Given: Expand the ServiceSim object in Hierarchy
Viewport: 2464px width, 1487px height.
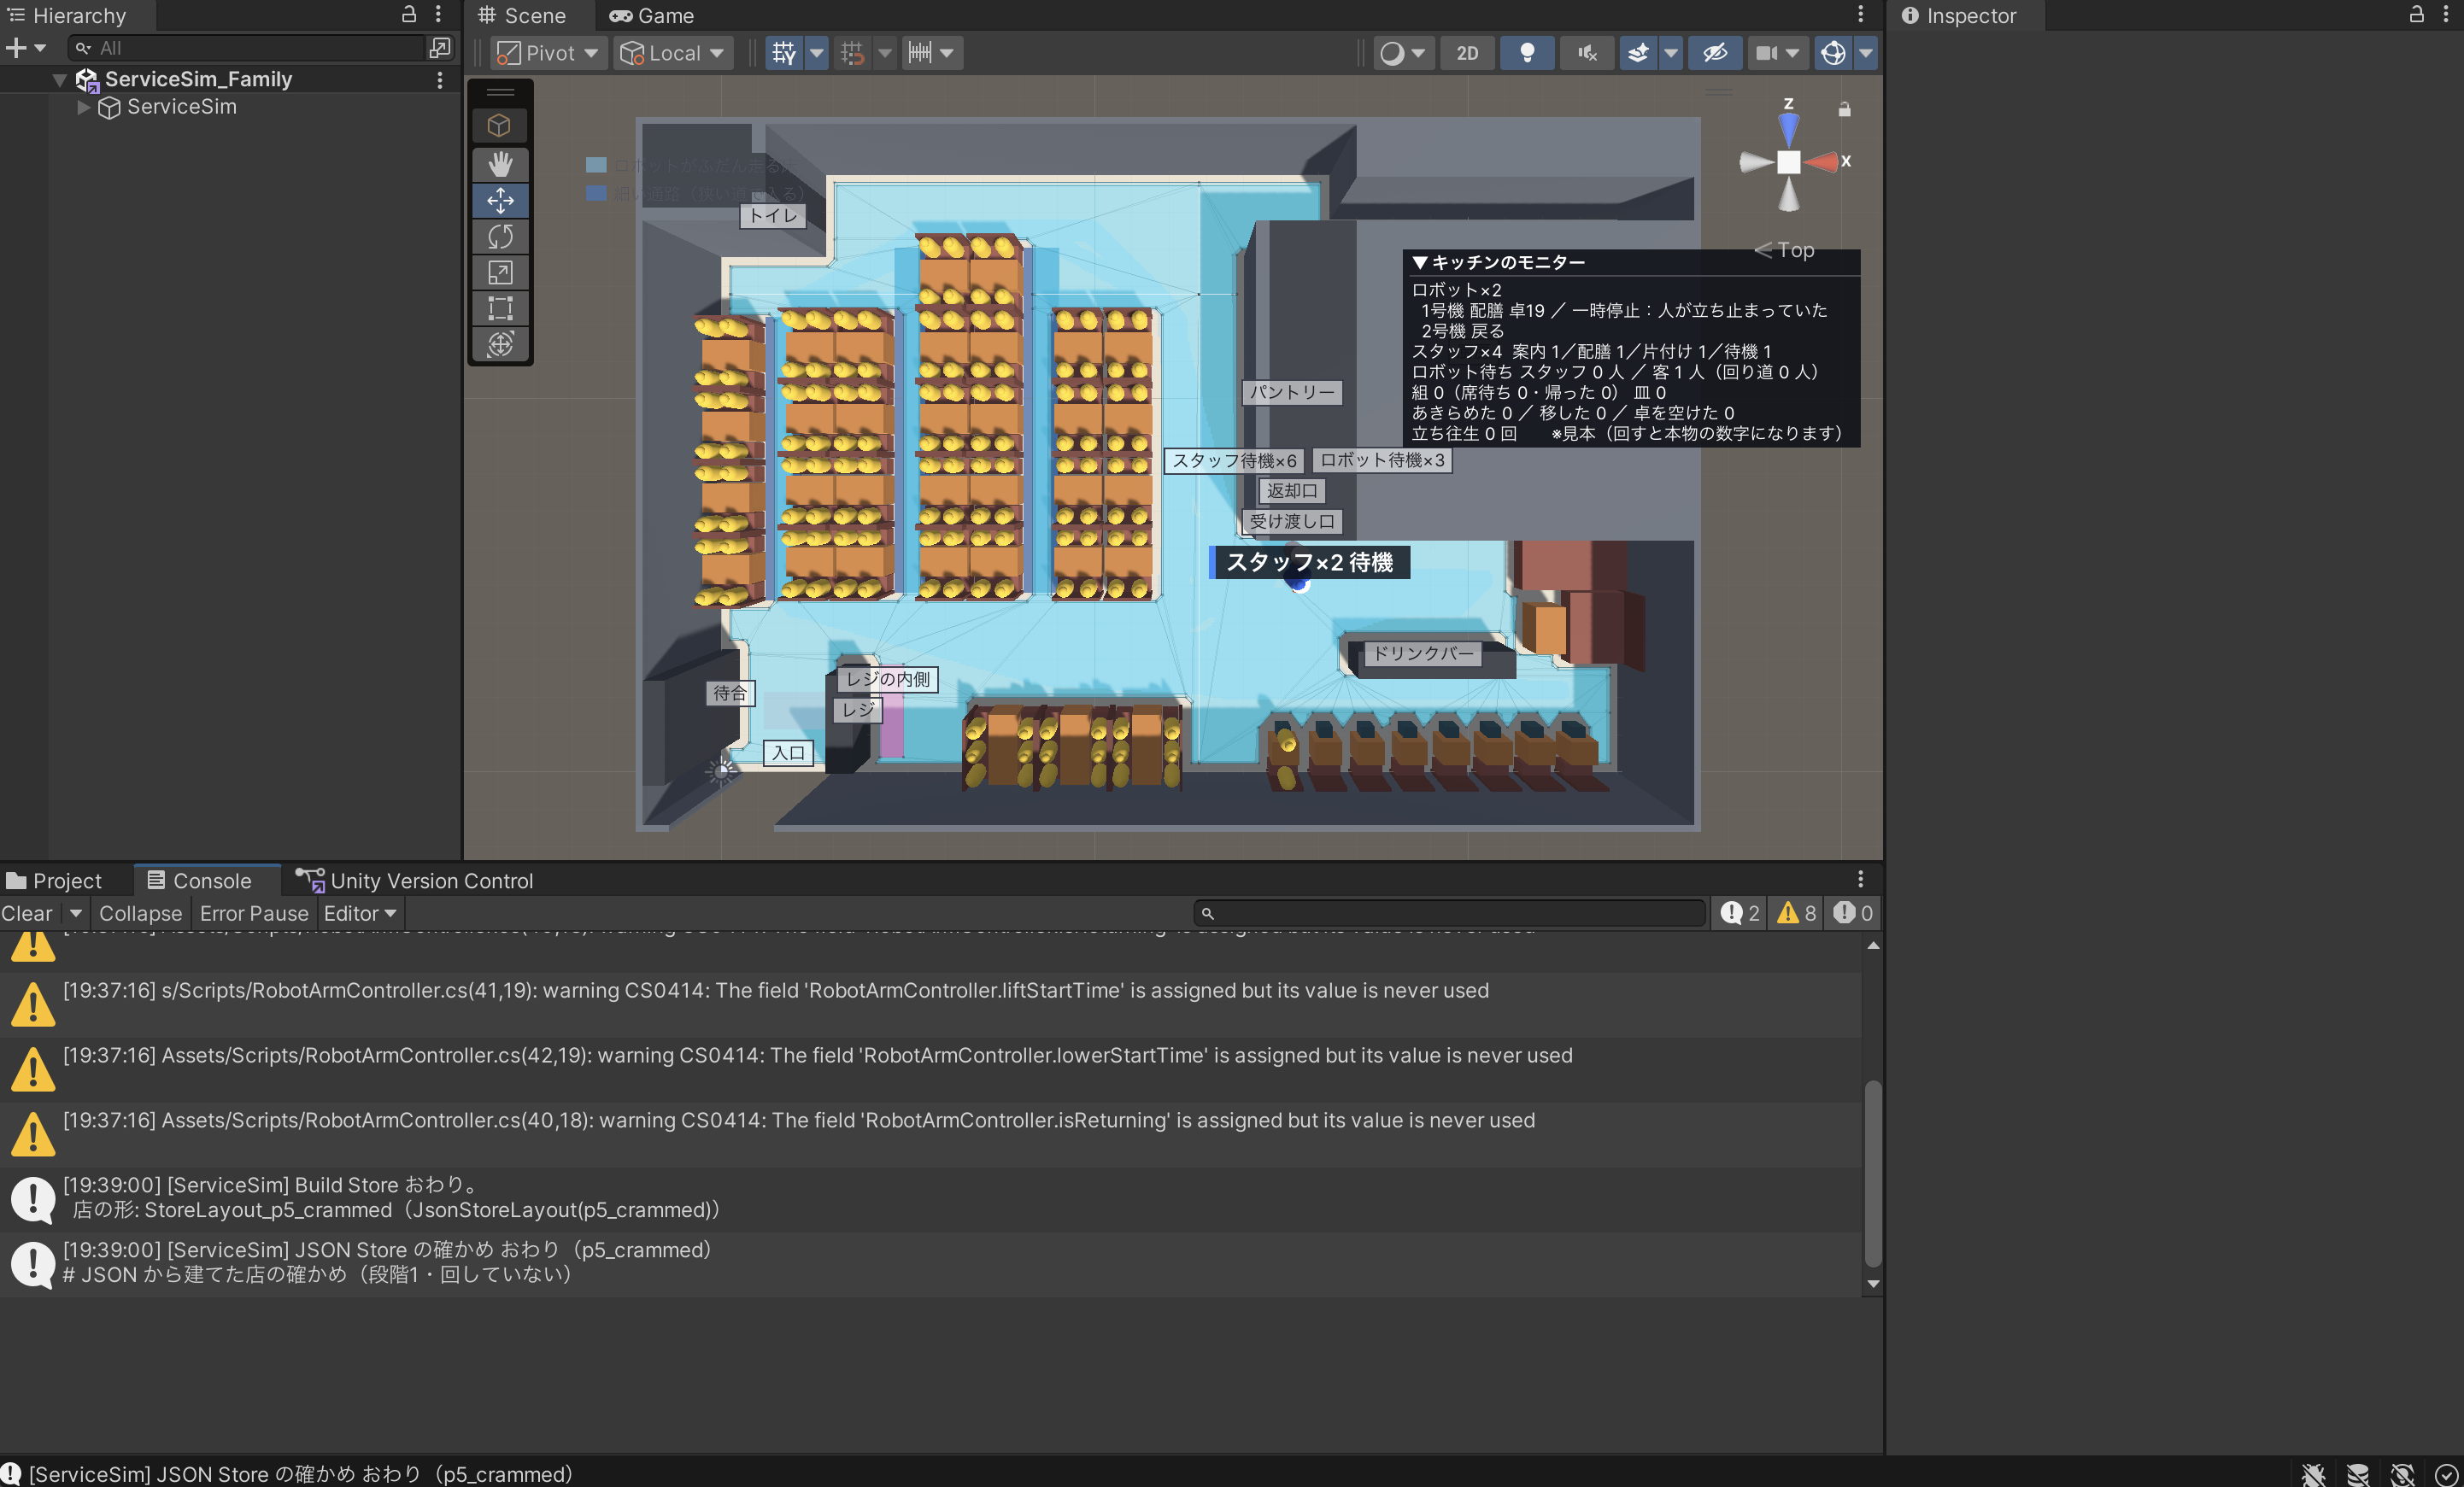Looking at the screenshot, I should tap(83, 107).
